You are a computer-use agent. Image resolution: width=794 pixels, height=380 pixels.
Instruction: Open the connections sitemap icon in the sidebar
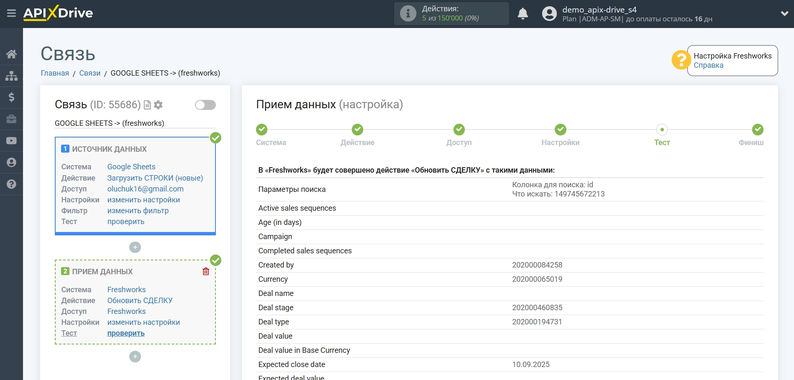(11, 76)
